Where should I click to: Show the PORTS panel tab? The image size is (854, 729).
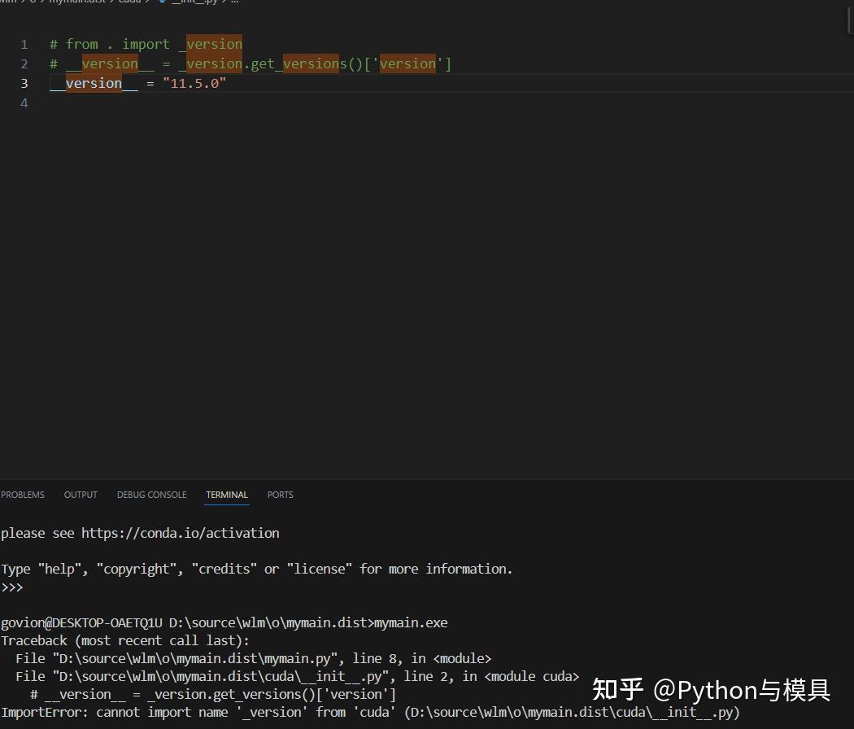tap(280, 495)
